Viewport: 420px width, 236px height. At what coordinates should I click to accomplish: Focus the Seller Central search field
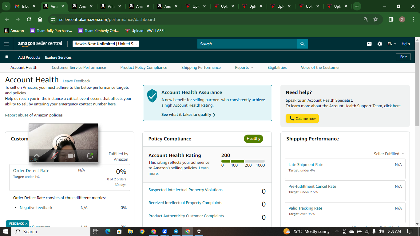tap(247, 44)
